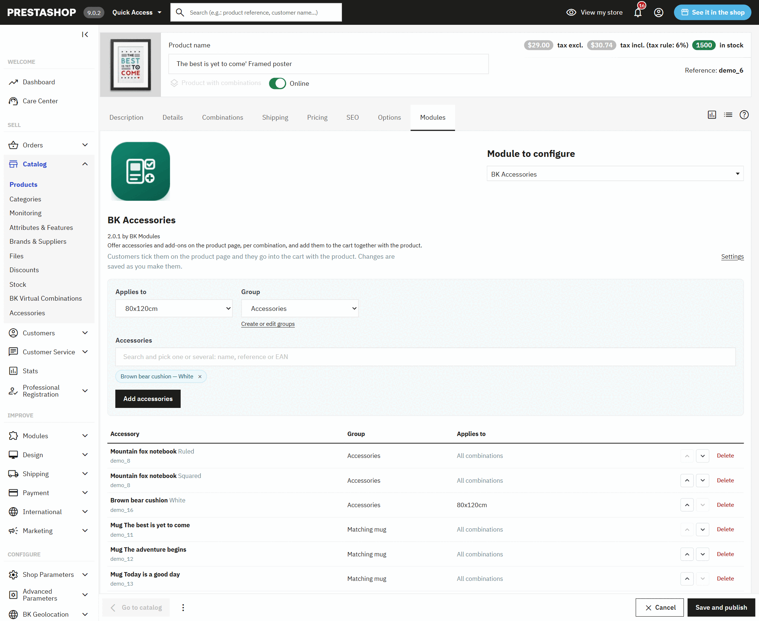Open the three-dot more actions menu

[183, 607]
